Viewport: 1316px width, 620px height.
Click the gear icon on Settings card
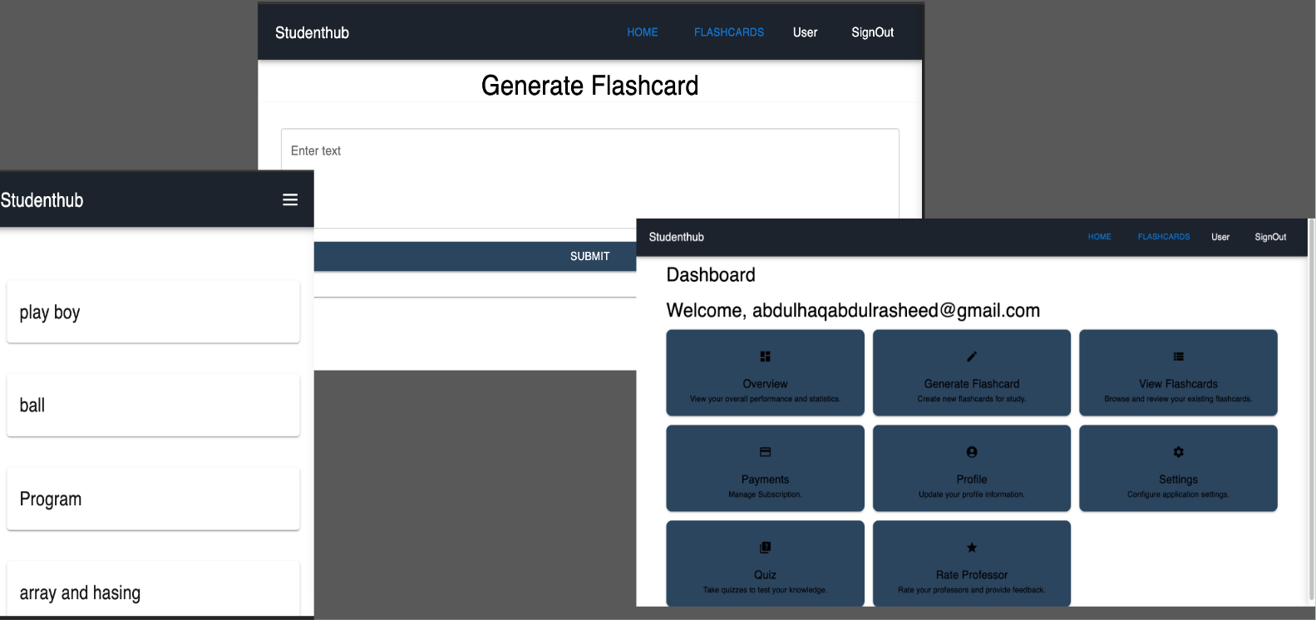tap(1178, 452)
